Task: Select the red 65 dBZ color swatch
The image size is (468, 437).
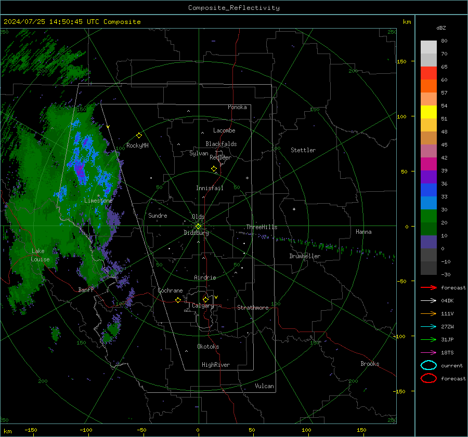Action: pos(428,73)
